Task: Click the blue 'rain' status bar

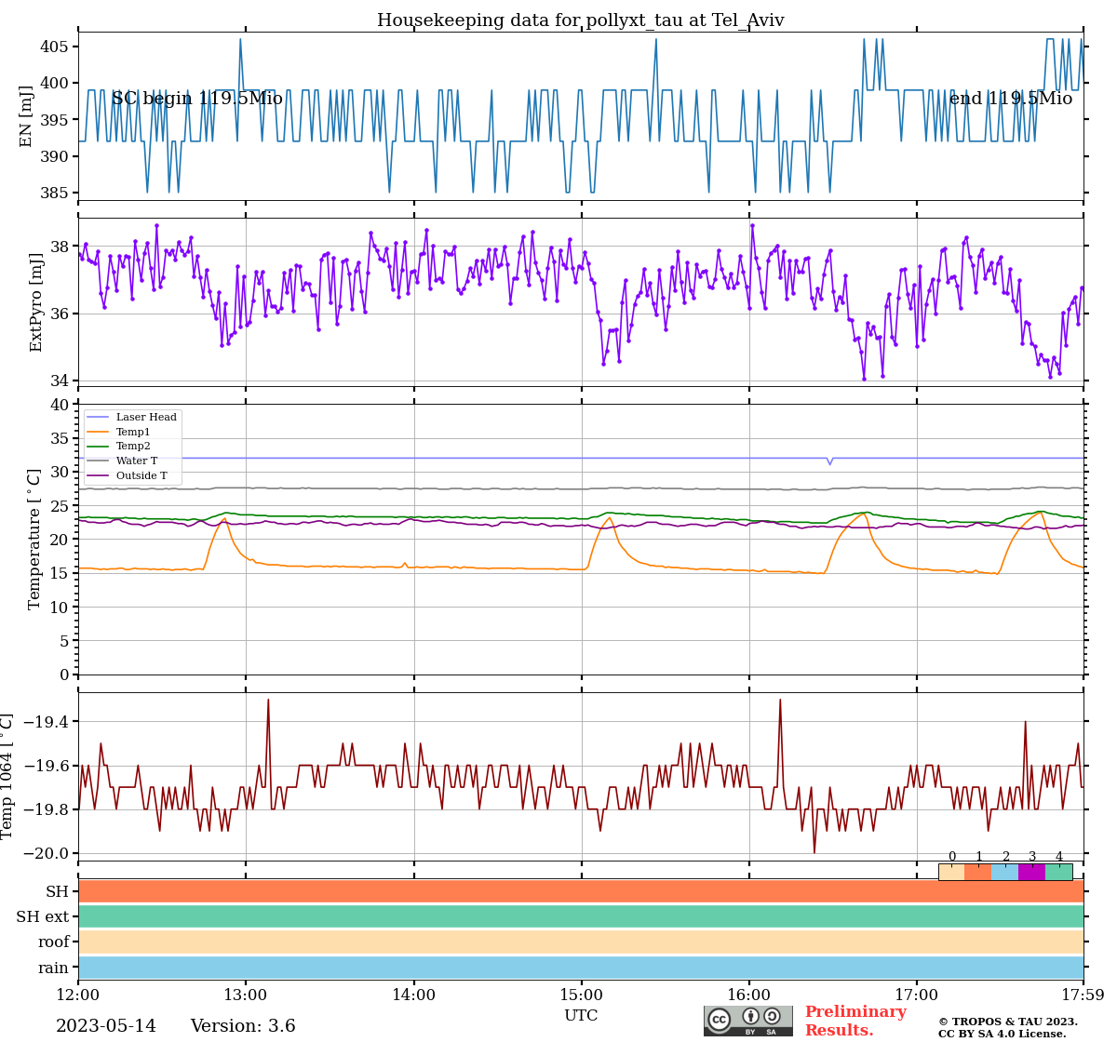Action: point(581,968)
